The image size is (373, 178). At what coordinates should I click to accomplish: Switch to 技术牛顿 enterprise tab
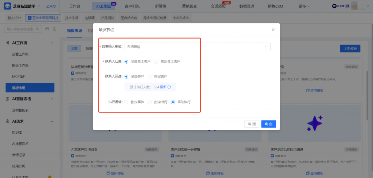tap(72, 18)
